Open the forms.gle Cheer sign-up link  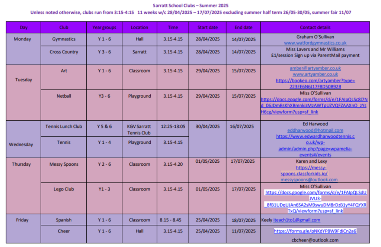(x=315, y=231)
